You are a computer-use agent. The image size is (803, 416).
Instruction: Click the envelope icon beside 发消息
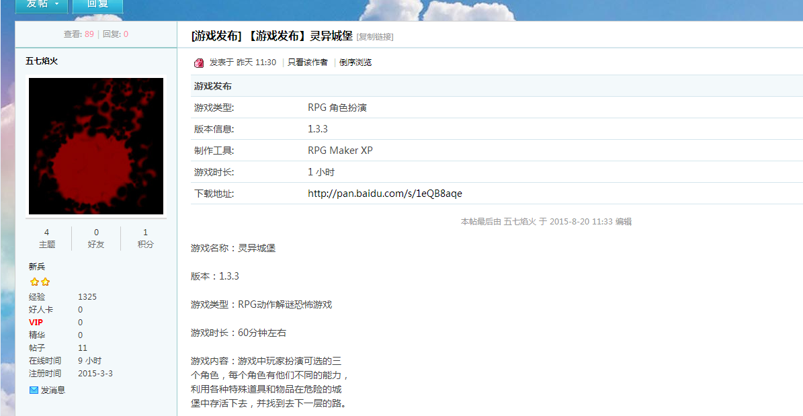click(34, 390)
